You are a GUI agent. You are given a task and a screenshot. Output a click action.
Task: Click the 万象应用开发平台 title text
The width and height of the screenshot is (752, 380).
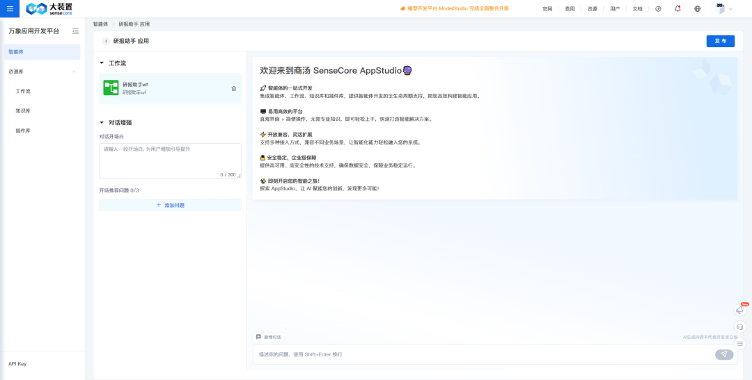34,31
